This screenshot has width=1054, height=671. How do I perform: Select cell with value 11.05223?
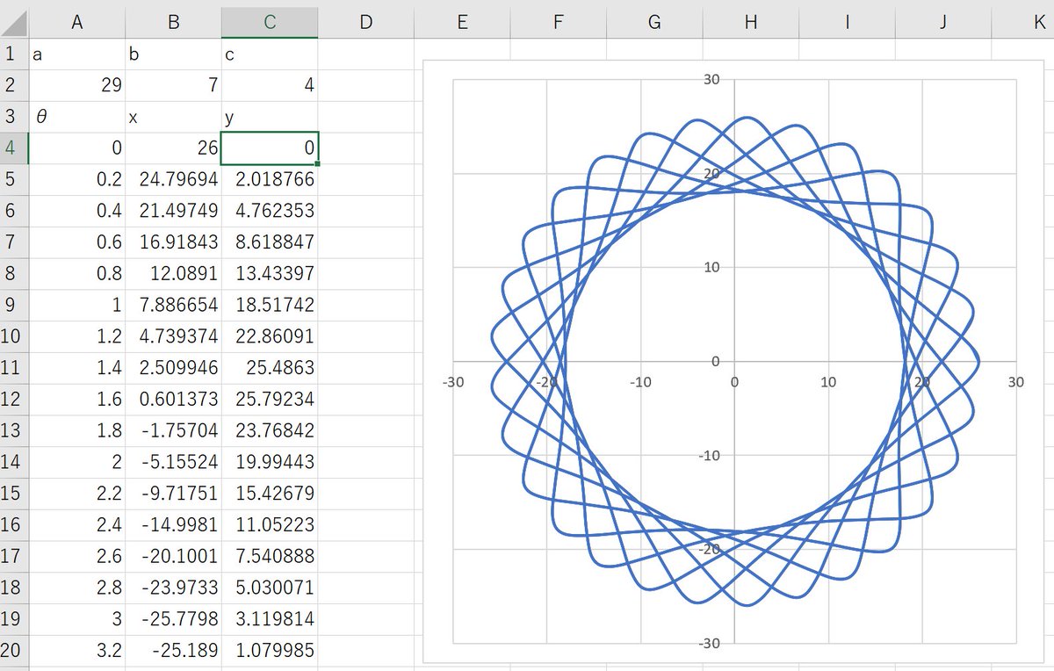point(270,525)
